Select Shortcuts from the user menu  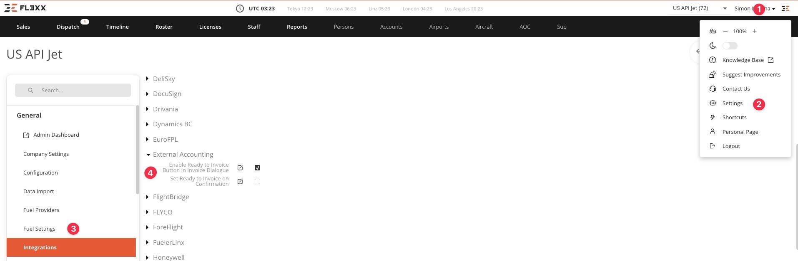734,118
